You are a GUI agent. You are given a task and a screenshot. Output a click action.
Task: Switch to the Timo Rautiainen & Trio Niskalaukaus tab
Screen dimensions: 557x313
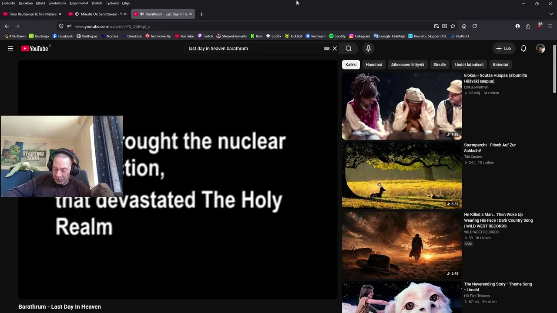click(33, 14)
